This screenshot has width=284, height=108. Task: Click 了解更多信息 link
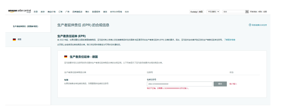pos(230,40)
